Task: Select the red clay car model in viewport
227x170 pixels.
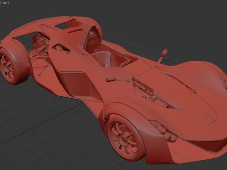Action: coord(113,90)
